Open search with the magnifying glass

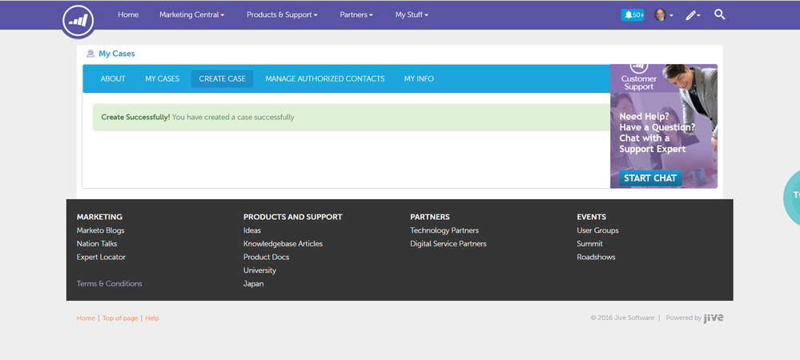(719, 14)
